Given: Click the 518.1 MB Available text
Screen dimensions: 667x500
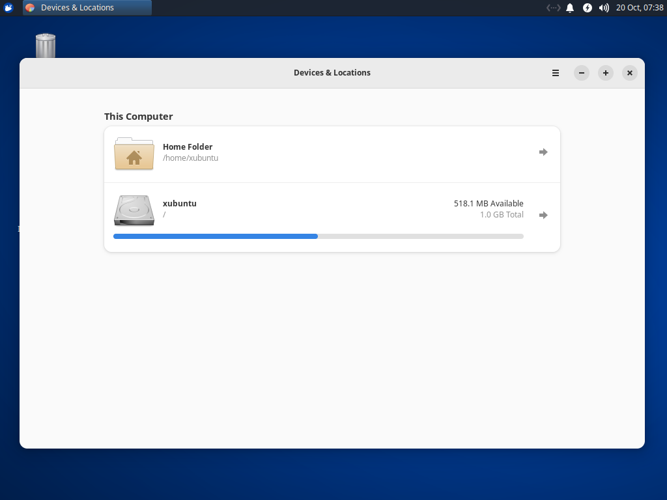Looking at the screenshot, I should [x=489, y=203].
